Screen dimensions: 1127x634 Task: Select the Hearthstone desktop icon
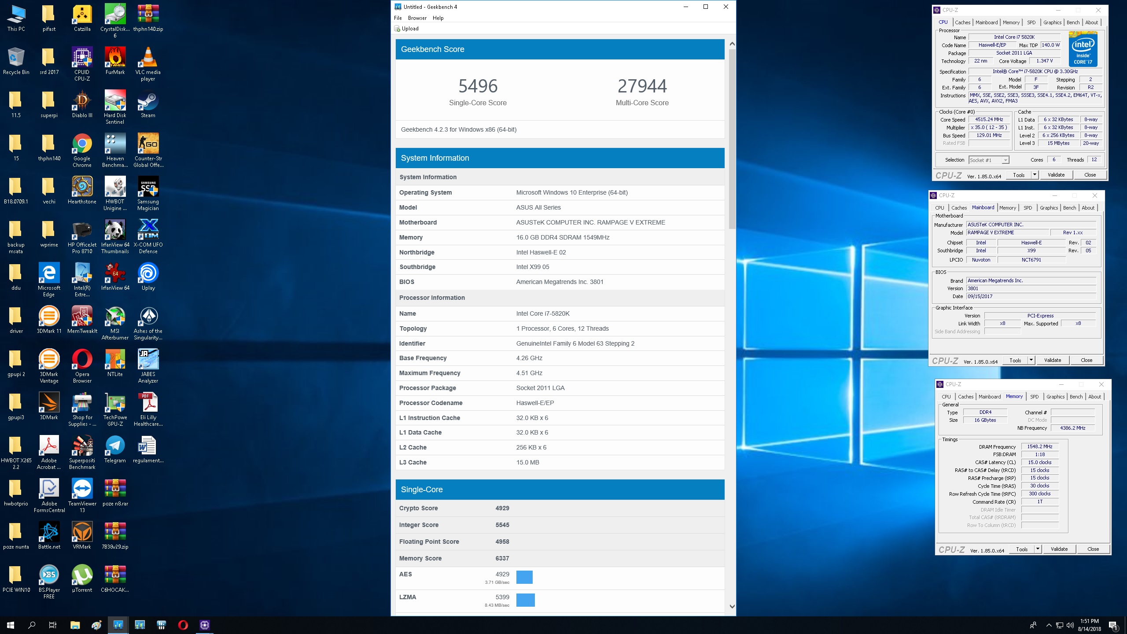pyautogui.click(x=82, y=191)
